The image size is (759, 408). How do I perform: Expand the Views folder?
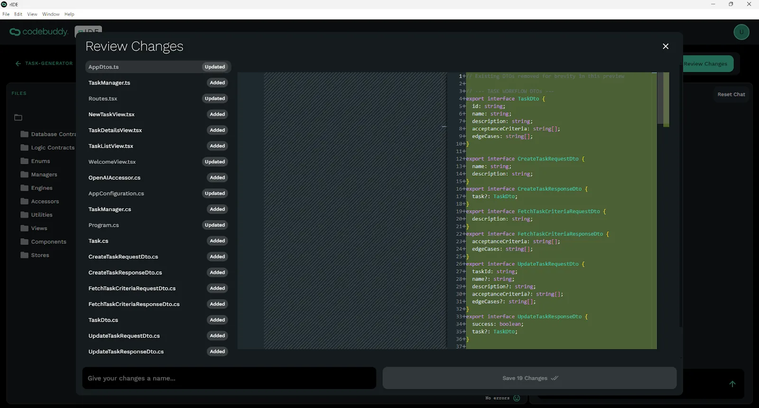click(34, 228)
